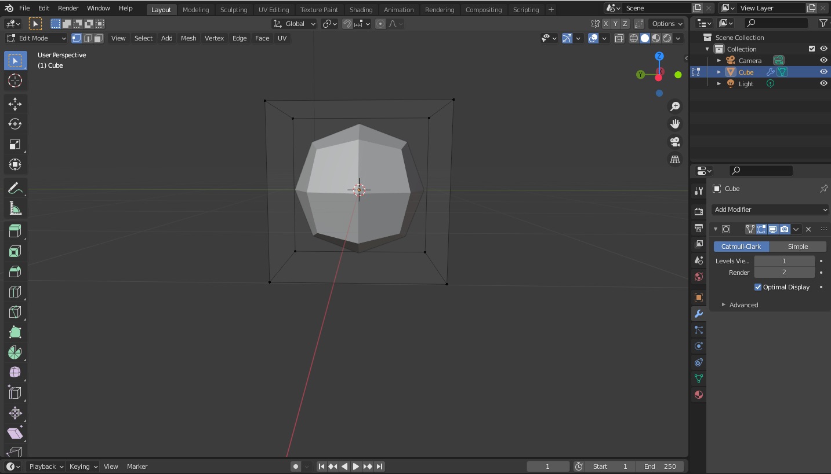The image size is (831, 474).
Task: Toggle X-ray view in the header
Action: (619, 38)
